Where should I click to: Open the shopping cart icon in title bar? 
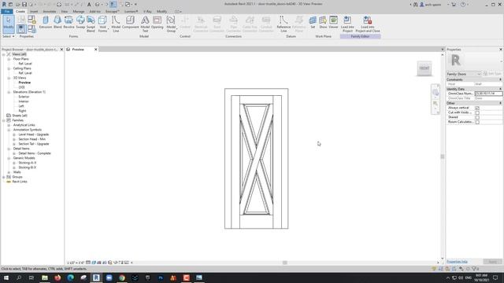454,5
